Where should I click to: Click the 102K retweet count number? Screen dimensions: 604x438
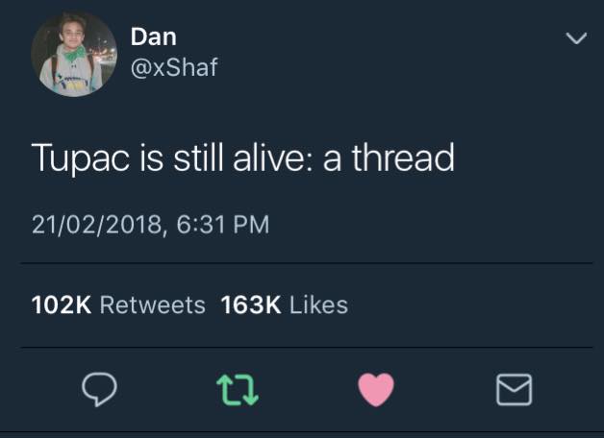coord(62,304)
